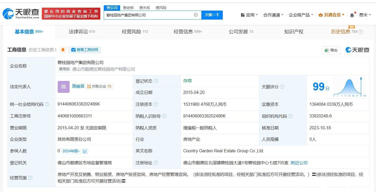Select the 查风险 search tab
Viewport: 376px width, 192px height.
pyautogui.click(x=161, y=8)
